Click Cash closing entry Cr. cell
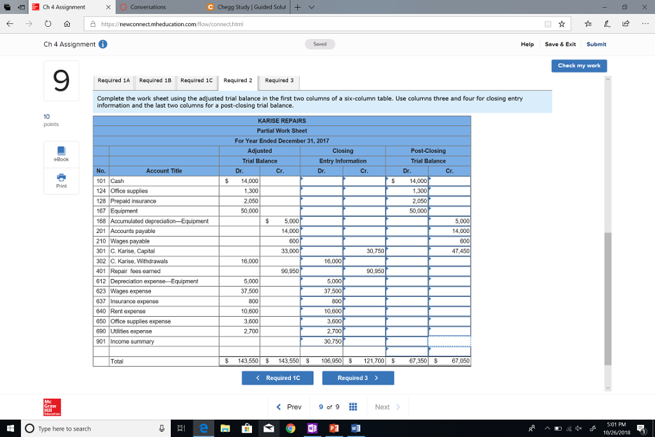Screen dimensions: 655x437 (364, 181)
